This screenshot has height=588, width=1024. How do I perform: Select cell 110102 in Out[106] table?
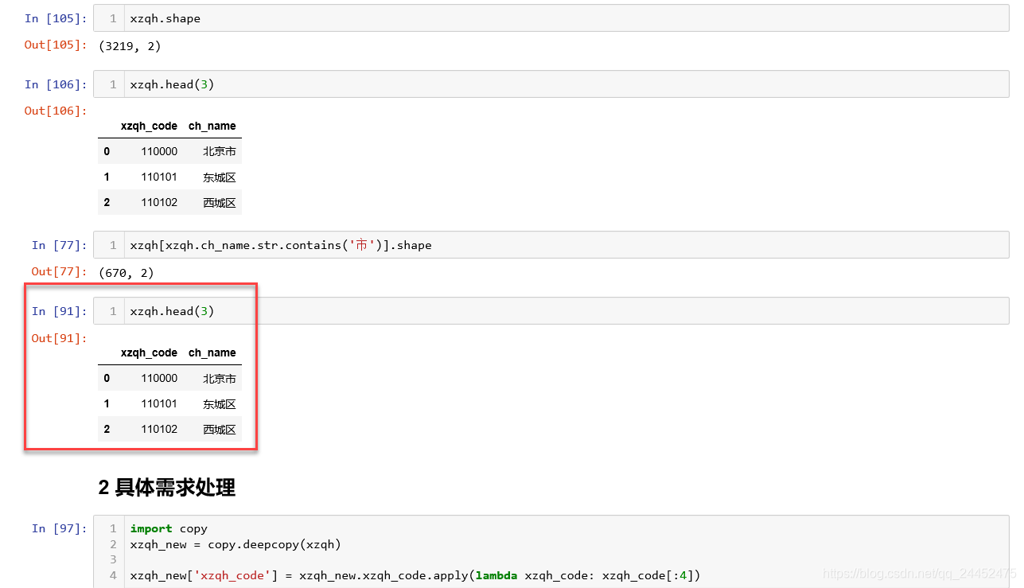click(x=159, y=202)
